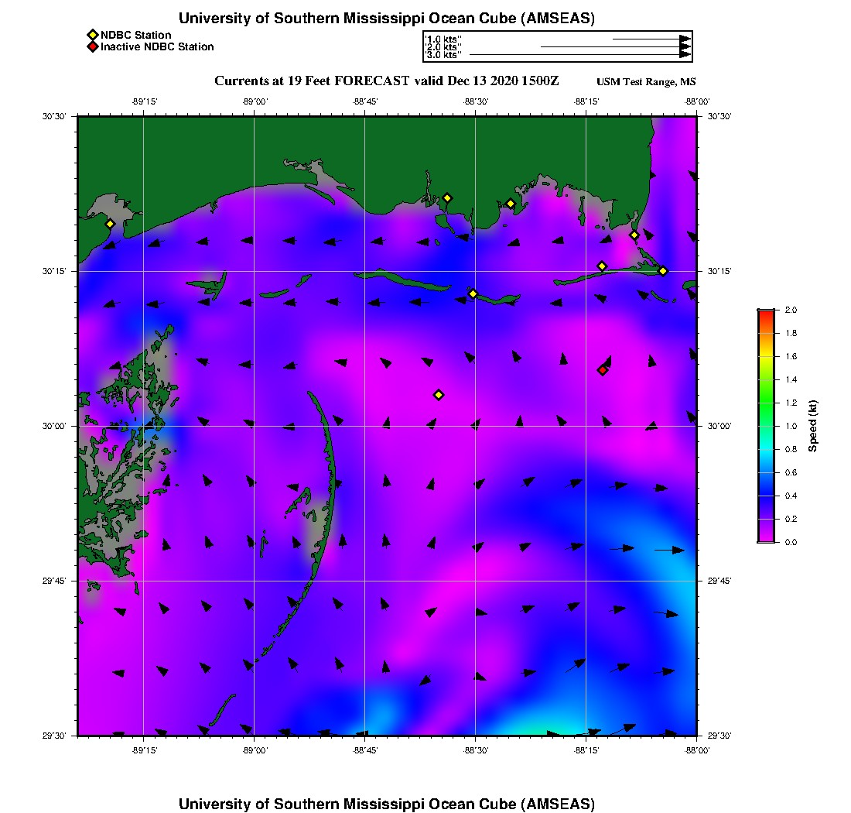
Task: Click the 'Inactive NDBC Station' legend label
Action: click(x=157, y=47)
